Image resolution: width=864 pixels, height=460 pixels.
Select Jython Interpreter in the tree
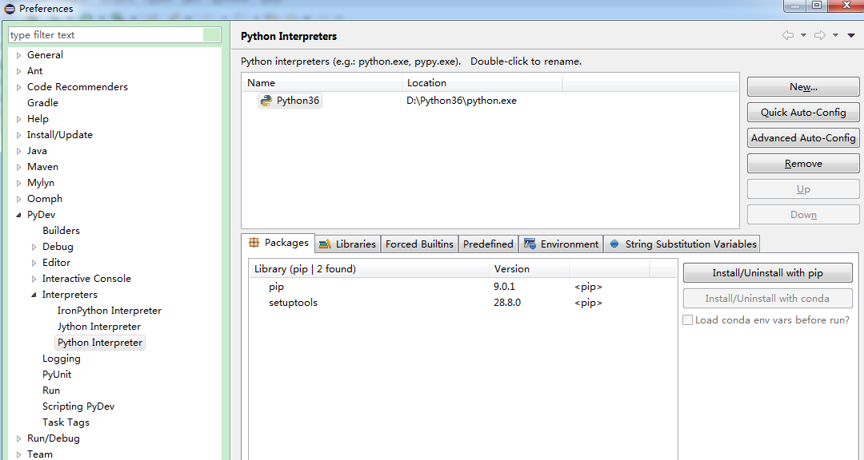pos(98,327)
